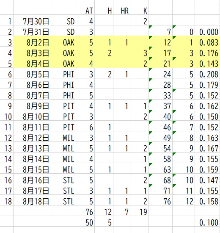The height and width of the screenshot is (233, 220).
Task: Select the 0.000 average cell
Action: coord(208,31)
